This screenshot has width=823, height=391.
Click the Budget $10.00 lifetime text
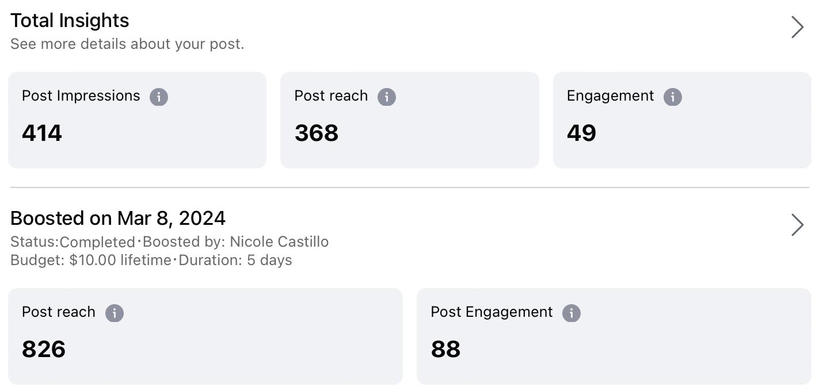coord(91,260)
